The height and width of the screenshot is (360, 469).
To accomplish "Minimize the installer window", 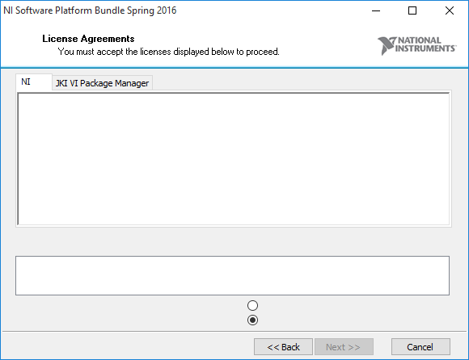I will [x=376, y=10].
